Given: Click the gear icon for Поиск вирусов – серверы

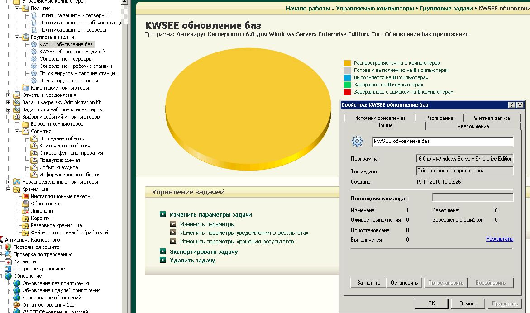Looking at the screenshot, I should coord(34,81).
